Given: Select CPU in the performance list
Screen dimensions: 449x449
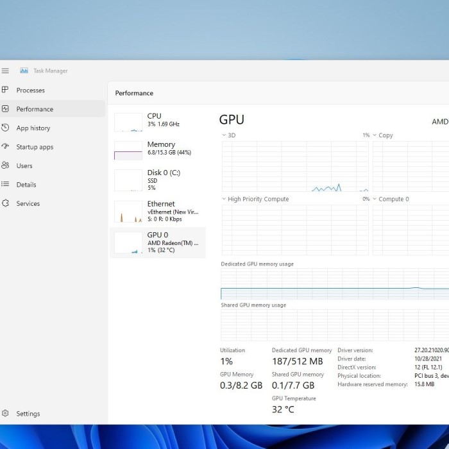Looking at the screenshot, I should click(158, 120).
